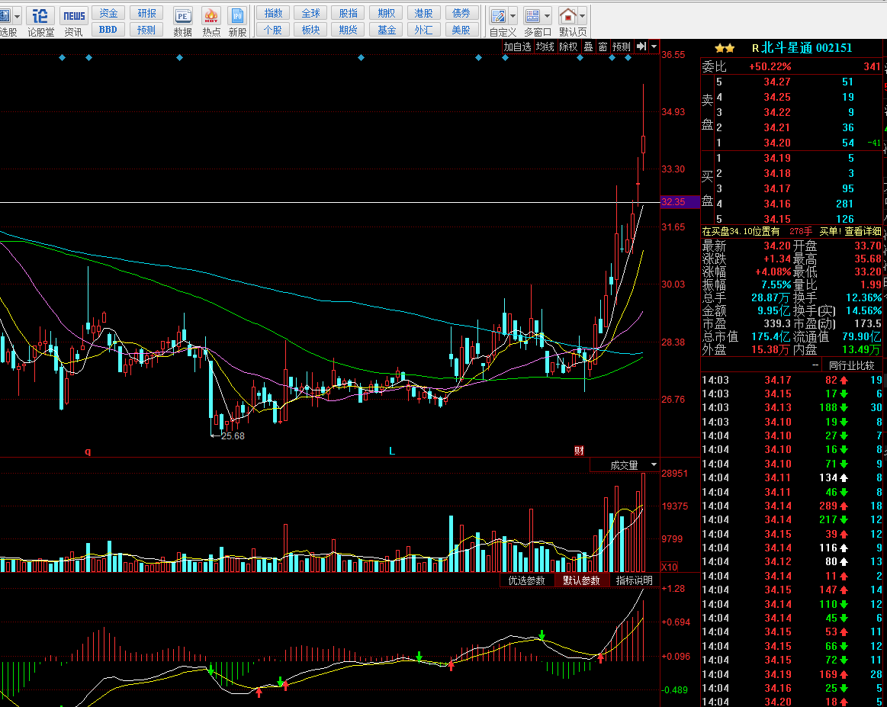The height and width of the screenshot is (707, 887).
Task: Open the IPO 新股 icon
Action: point(238,22)
